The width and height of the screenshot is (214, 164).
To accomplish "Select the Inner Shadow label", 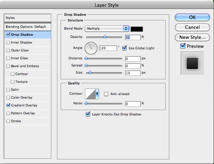I will coord(22,43).
